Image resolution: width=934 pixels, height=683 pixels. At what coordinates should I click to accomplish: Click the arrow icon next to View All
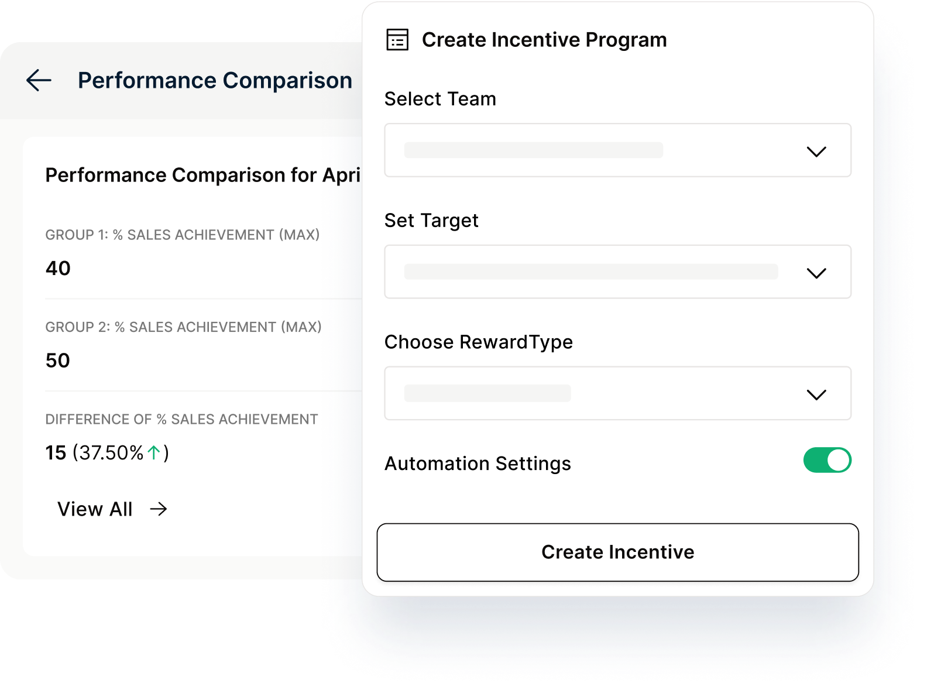159,509
